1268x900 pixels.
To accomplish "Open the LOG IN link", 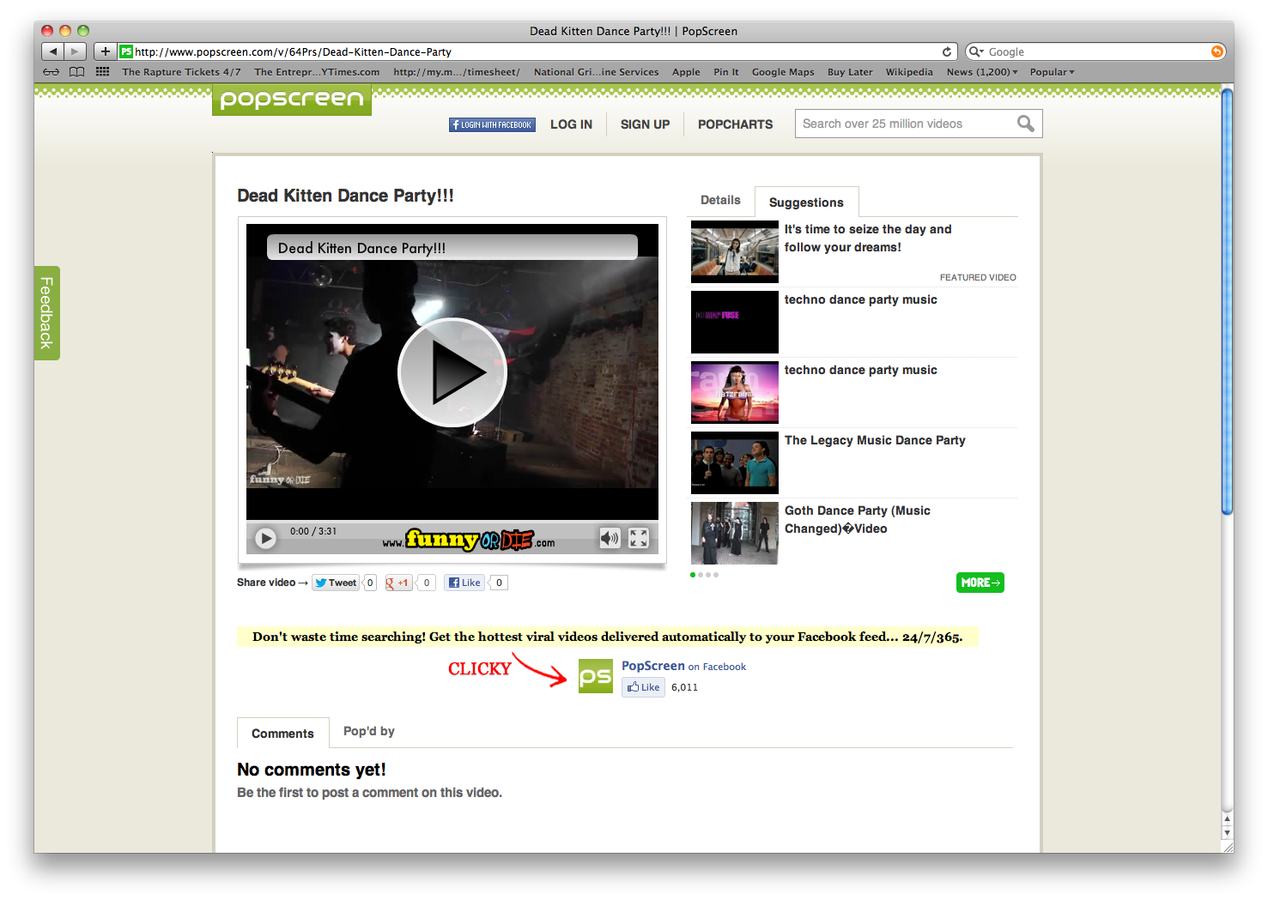I will [571, 124].
